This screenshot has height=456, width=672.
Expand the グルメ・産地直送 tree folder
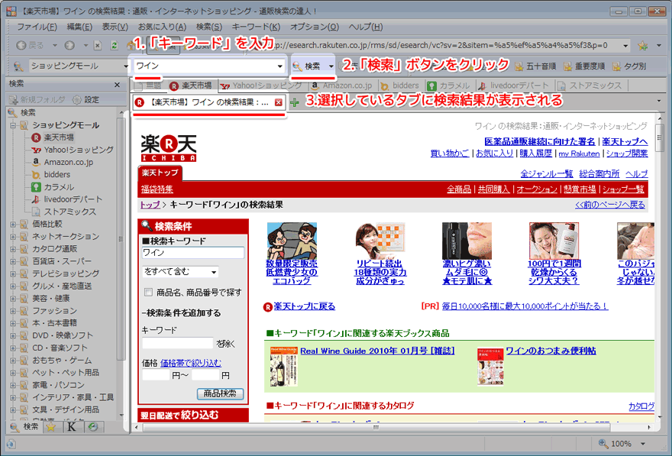click(13, 286)
